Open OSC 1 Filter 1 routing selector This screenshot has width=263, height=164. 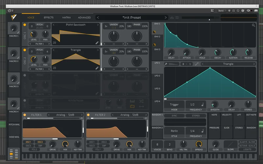pyautogui.click(x=39, y=44)
